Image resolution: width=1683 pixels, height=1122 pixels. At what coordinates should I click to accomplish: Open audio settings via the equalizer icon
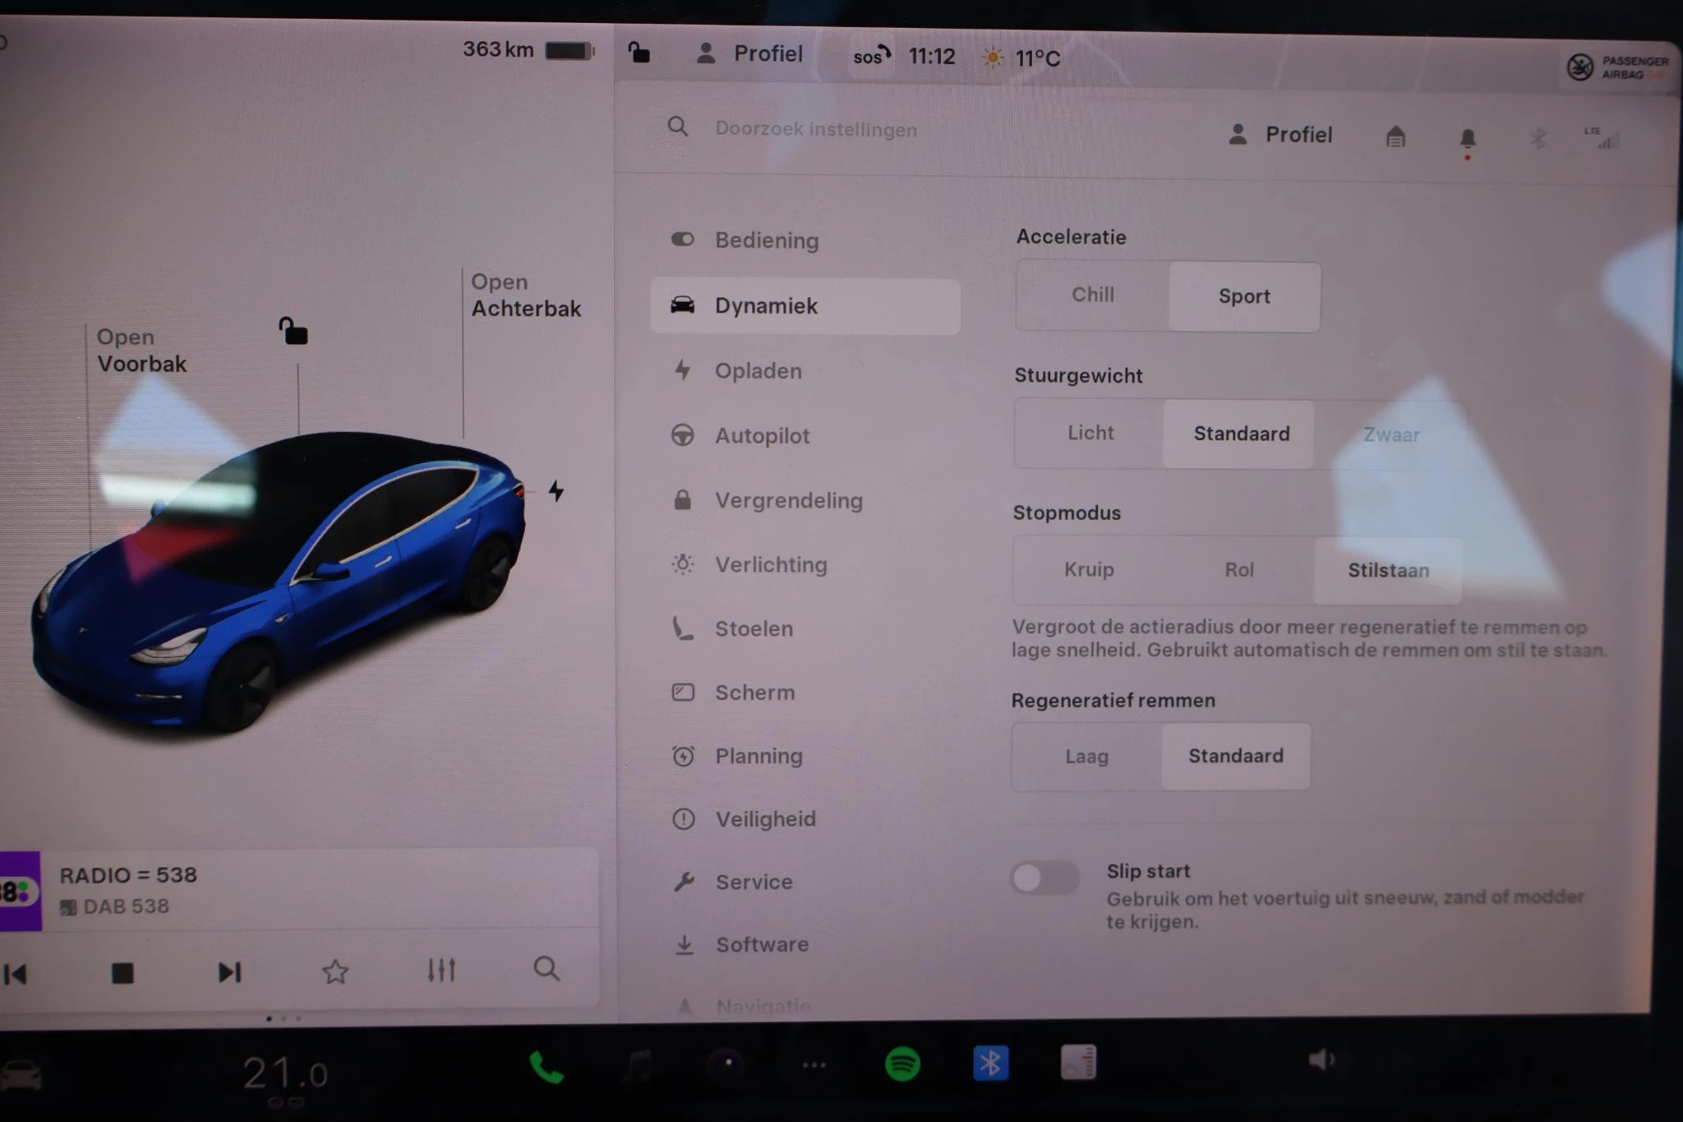tap(441, 971)
